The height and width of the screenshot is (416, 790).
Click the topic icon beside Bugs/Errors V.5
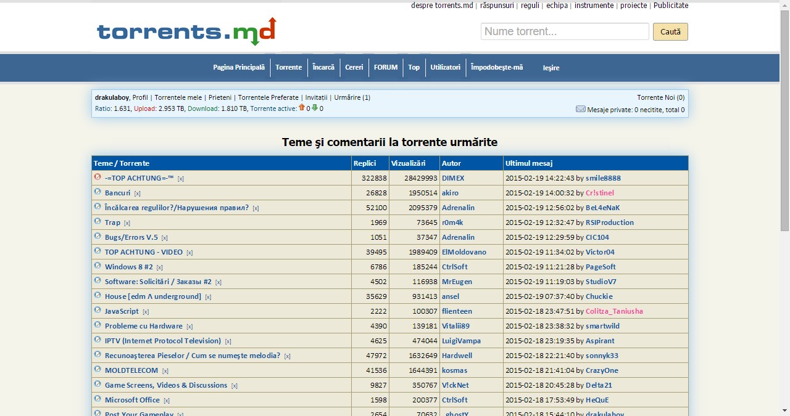tap(98, 236)
